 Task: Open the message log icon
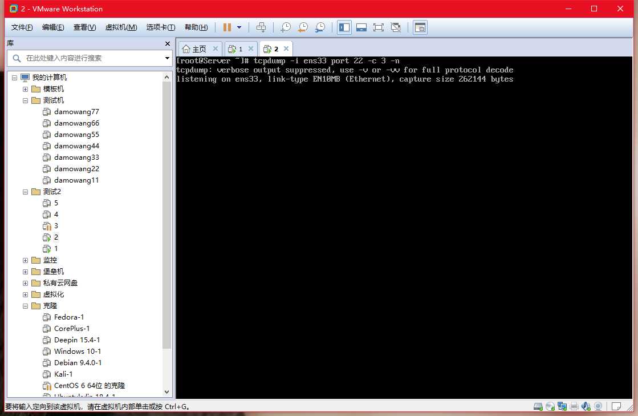(616, 406)
